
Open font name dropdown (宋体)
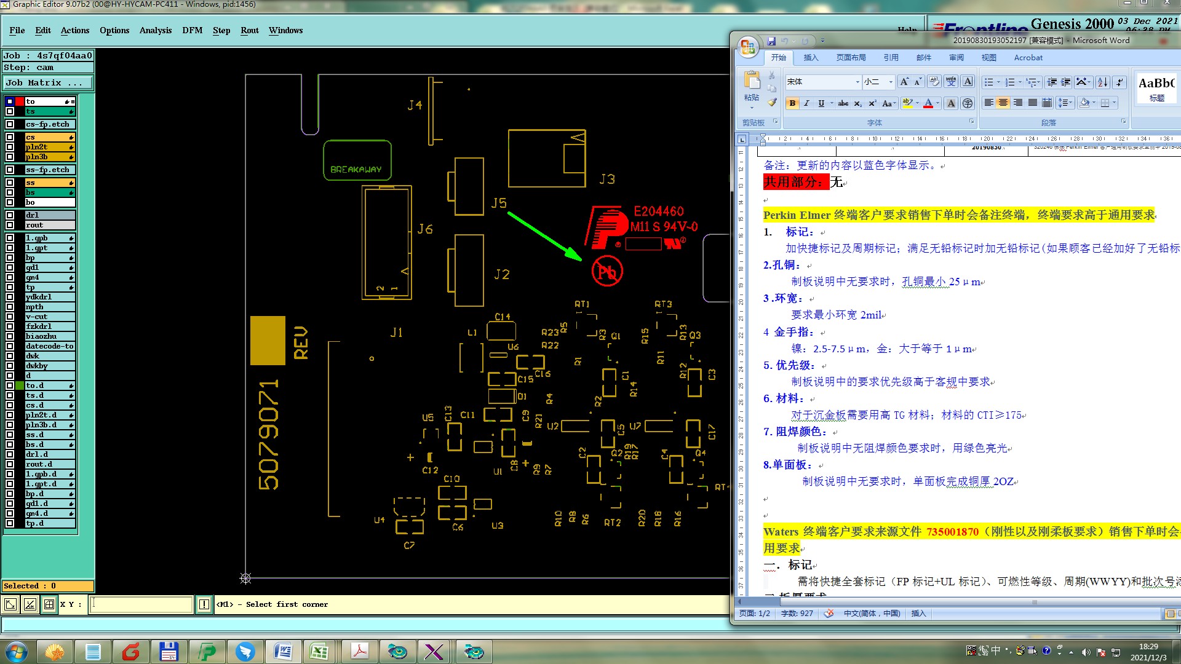pyautogui.click(x=857, y=82)
